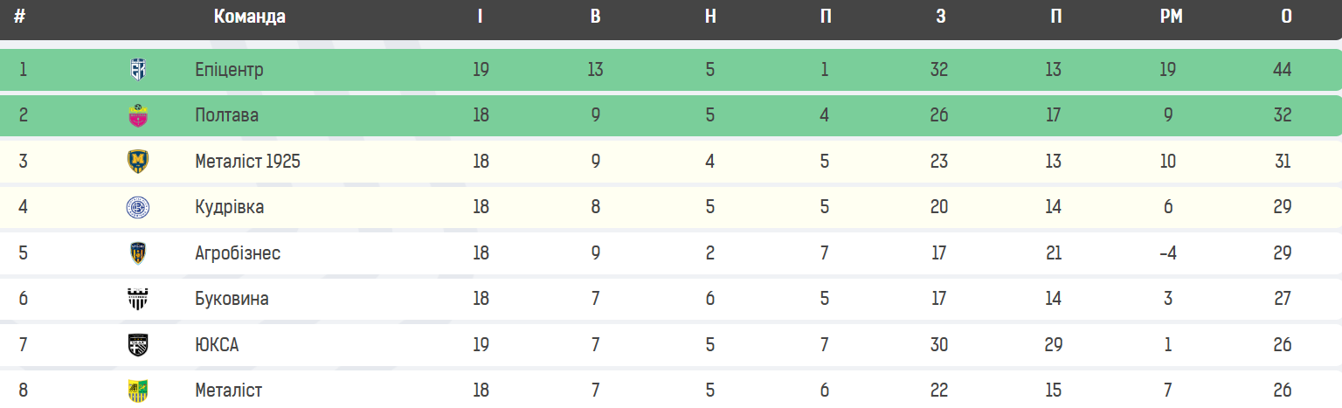Sort by the Команда column header
The height and width of the screenshot is (408, 1342).
pyautogui.click(x=250, y=17)
